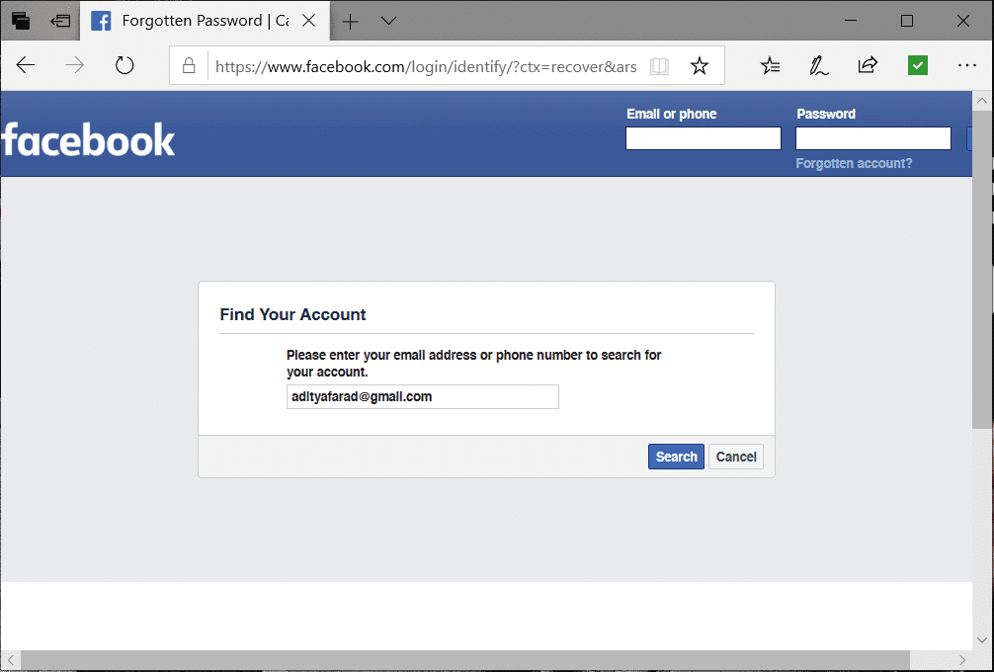The width and height of the screenshot is (994, 672).
Task: Click the Add notes pen icon
Action: tap(818, 66)
